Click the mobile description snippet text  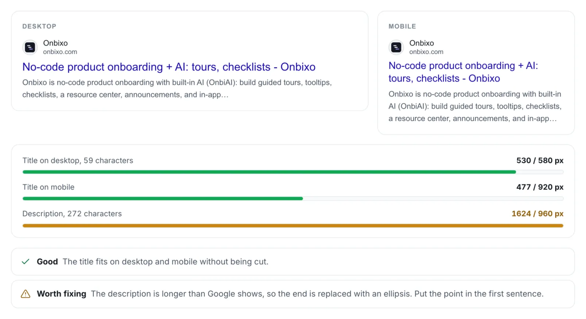pos(475,106)
